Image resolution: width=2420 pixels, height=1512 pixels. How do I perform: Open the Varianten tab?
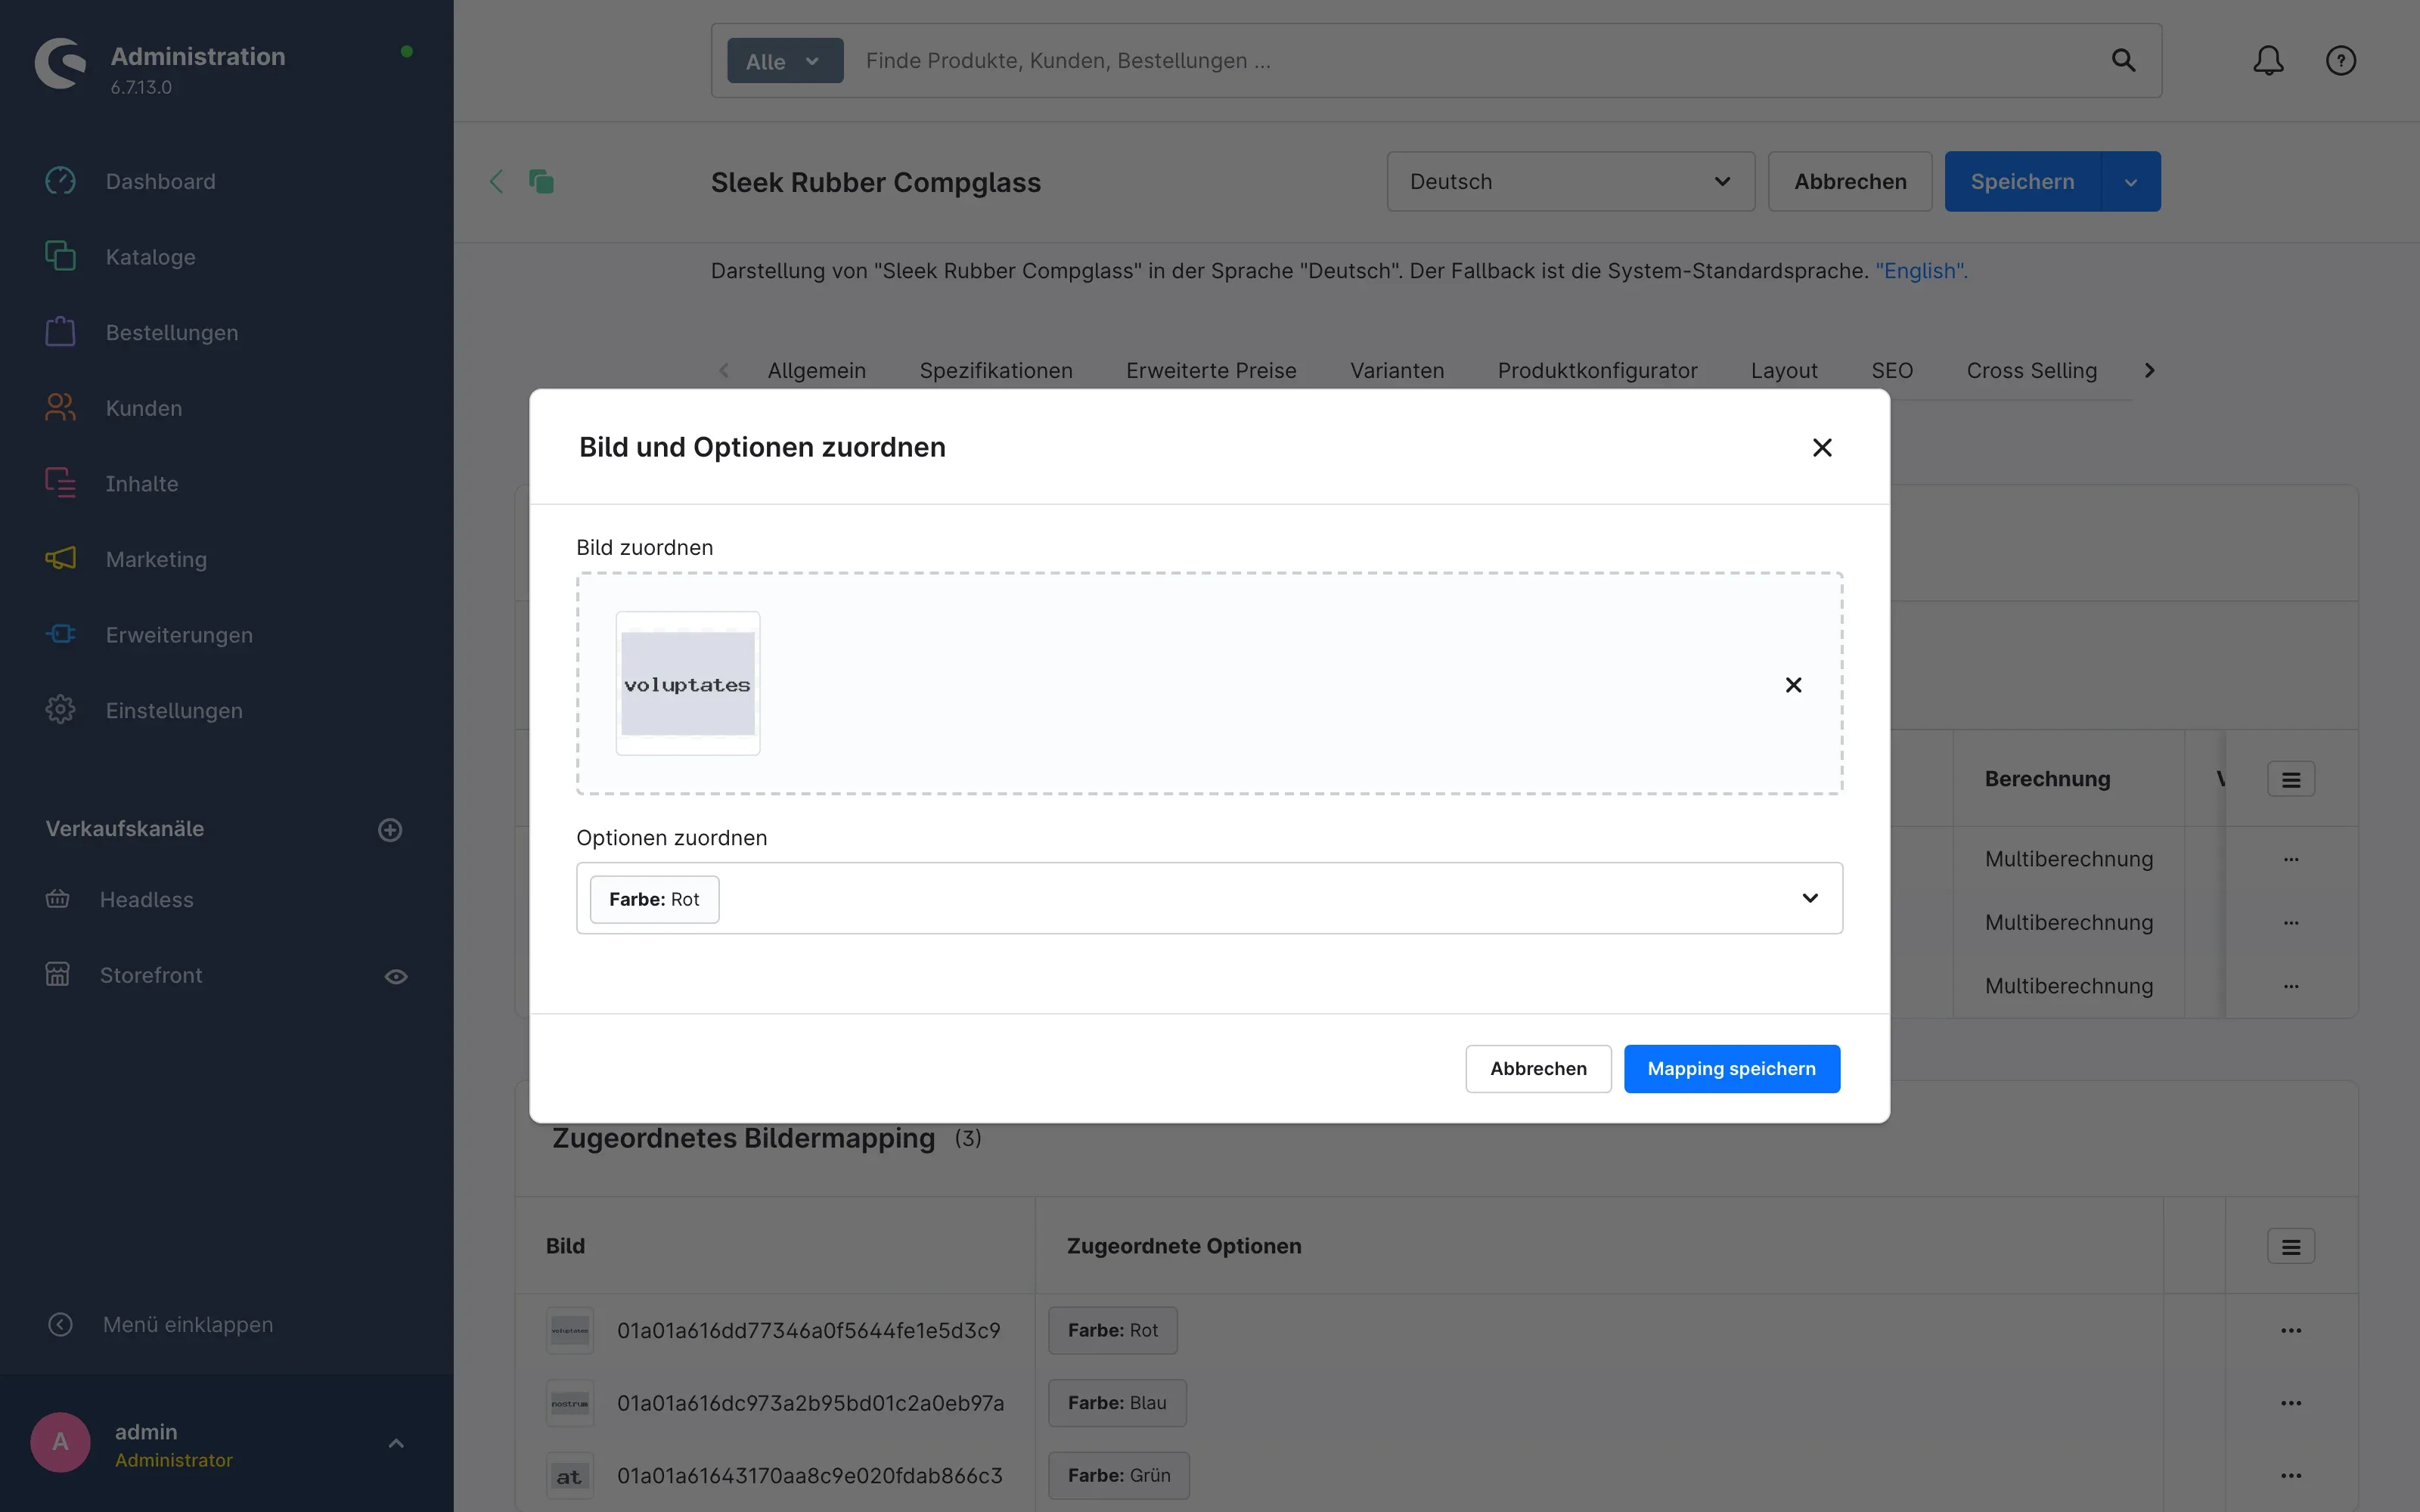1396,370
